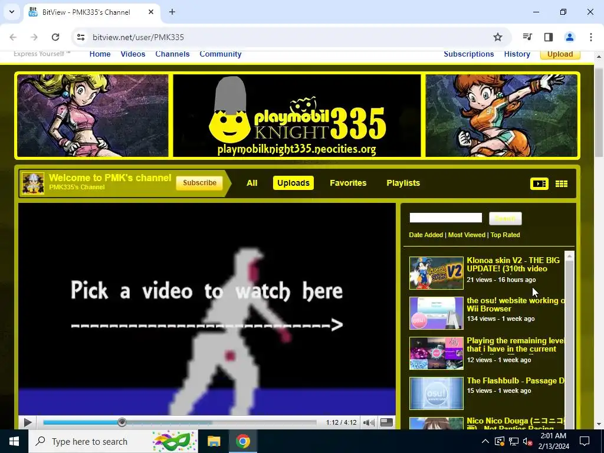Screen dimensions: 604x453
Task: Open Chrome's three-dot menu
Action: pos(591,37)
